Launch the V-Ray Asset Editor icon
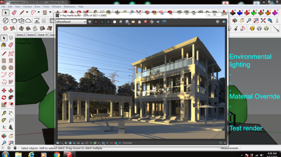 (x=5, y=20)
